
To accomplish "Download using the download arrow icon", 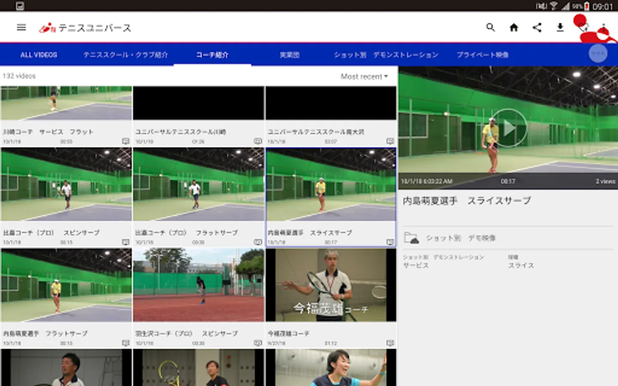I will pyautogui.click(x=560, y=27).
